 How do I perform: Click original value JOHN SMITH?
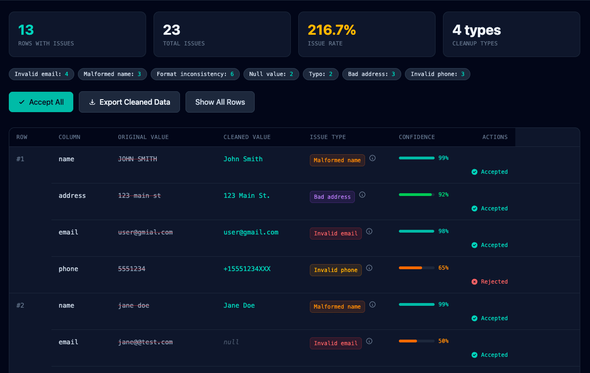(137, 159)
